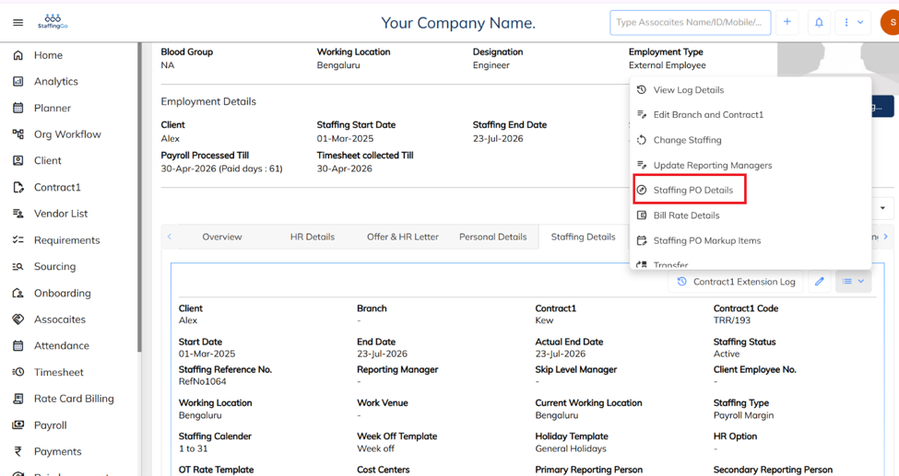
Task: Click the right chevron to show more tabs
Action: click(885, 237)
